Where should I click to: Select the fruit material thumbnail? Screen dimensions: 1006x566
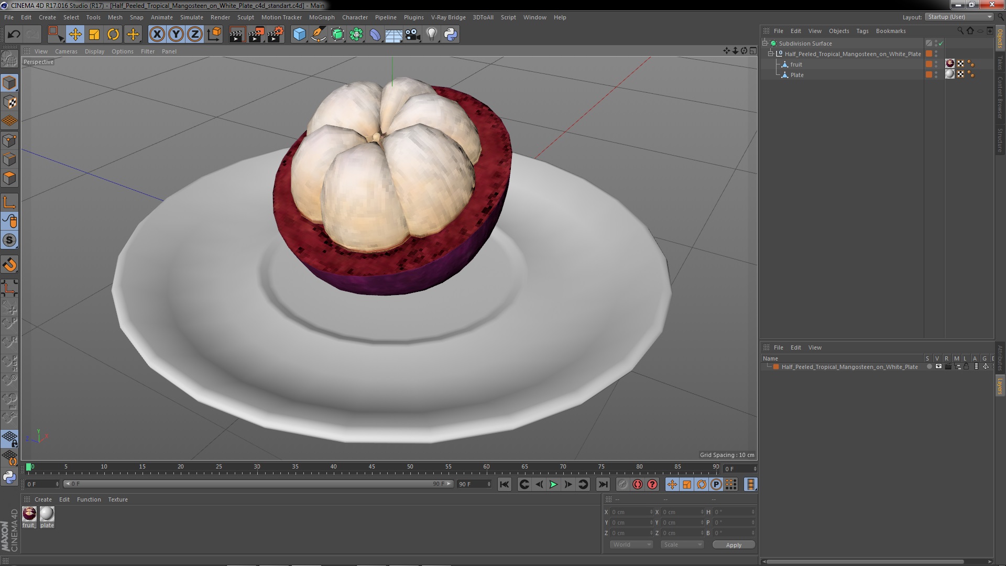click(29, 514)
